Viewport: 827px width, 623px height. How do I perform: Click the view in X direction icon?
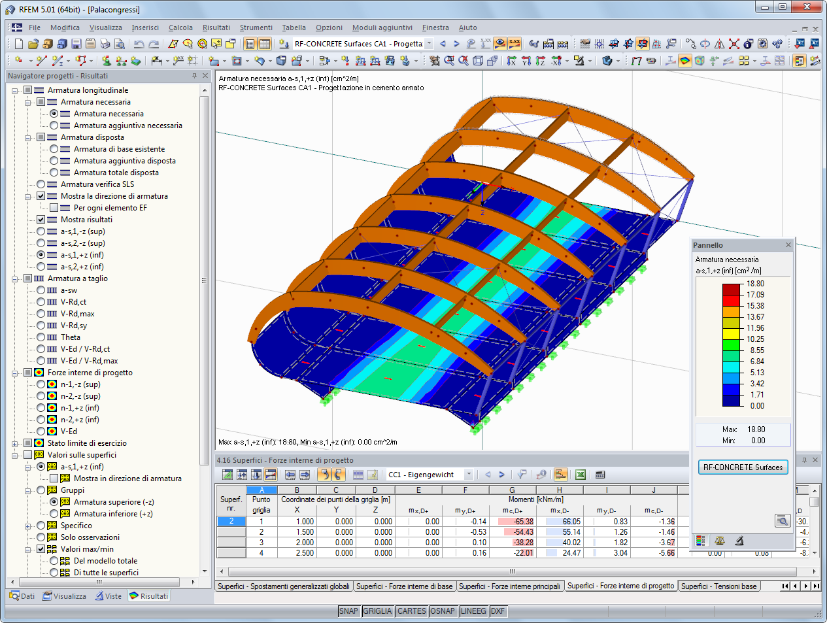[511, 60]
